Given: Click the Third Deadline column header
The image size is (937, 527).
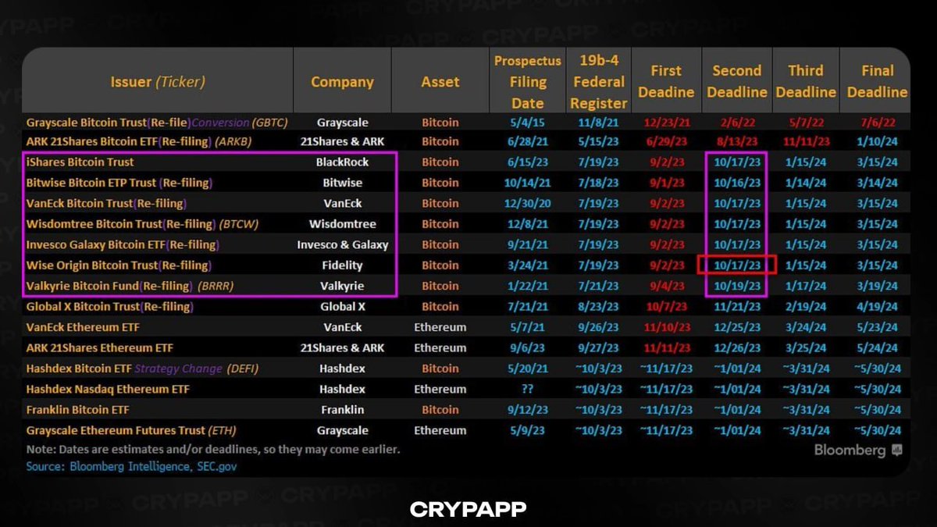Looking at the screenshot, I should 806,81.
